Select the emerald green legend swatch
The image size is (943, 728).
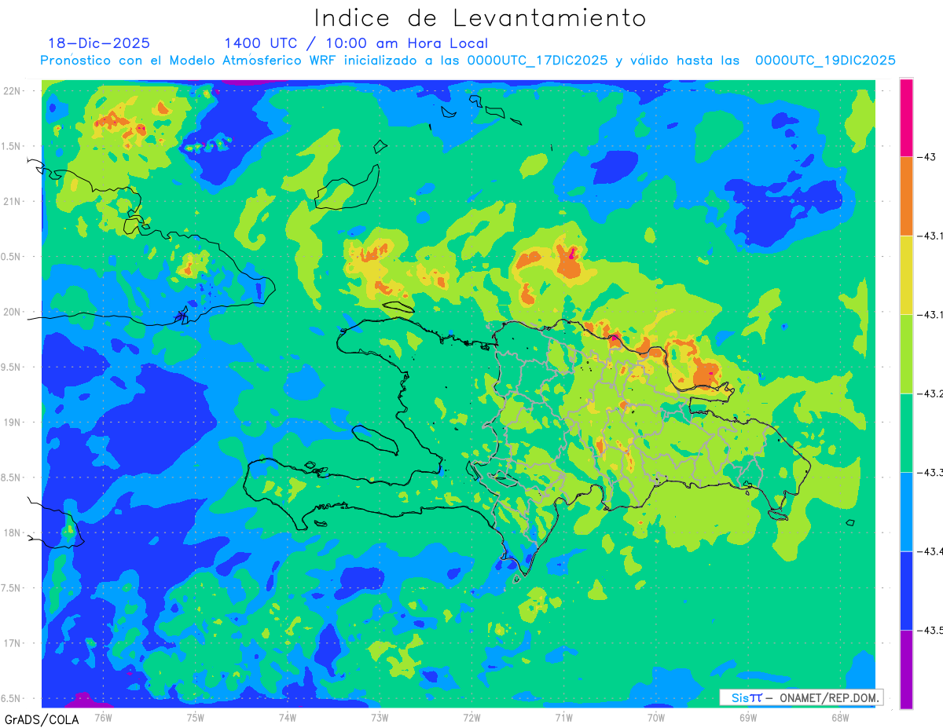(906, 433)
